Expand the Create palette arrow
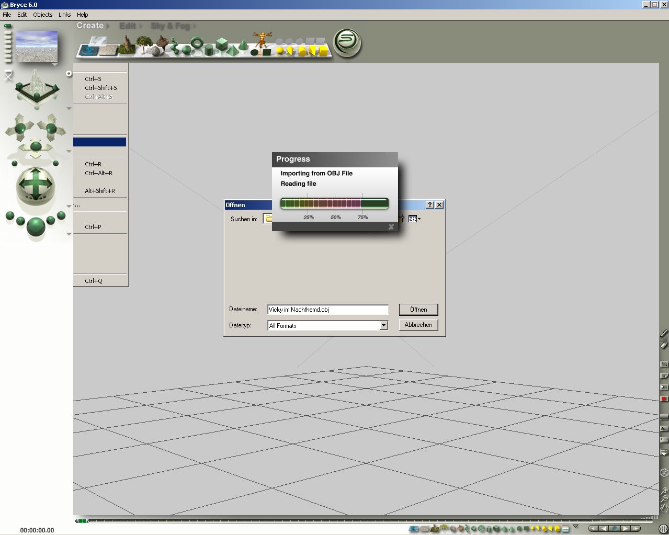The image size is (669, 535). [x=108, y=26]
